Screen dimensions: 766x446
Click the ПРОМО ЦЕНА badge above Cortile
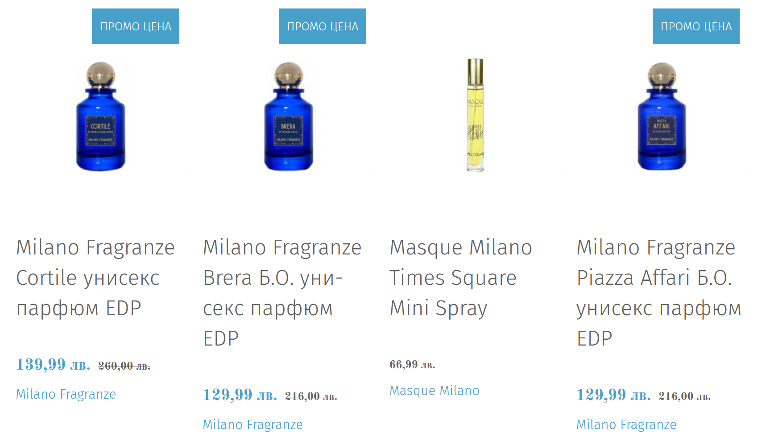[136, 26]
